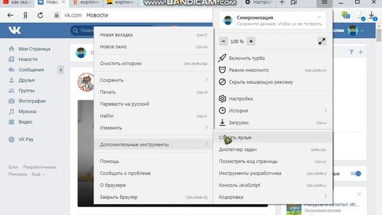The width and height of the screenshot is (382, 215).
Task: Click the Сообщения chat icon
Action: pyautogui.click(x=11, y=70)
